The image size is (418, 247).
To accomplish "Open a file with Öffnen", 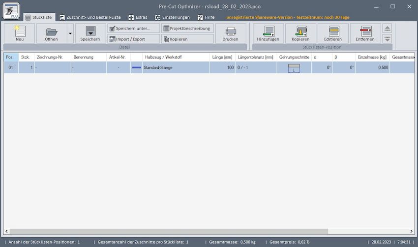I will point(51,33).
